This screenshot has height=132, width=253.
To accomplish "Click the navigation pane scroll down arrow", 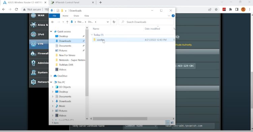I will pyautogui.click(x=87, y=119).
